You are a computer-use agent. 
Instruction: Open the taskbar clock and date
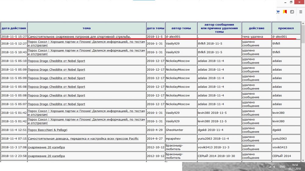(295, 167)
